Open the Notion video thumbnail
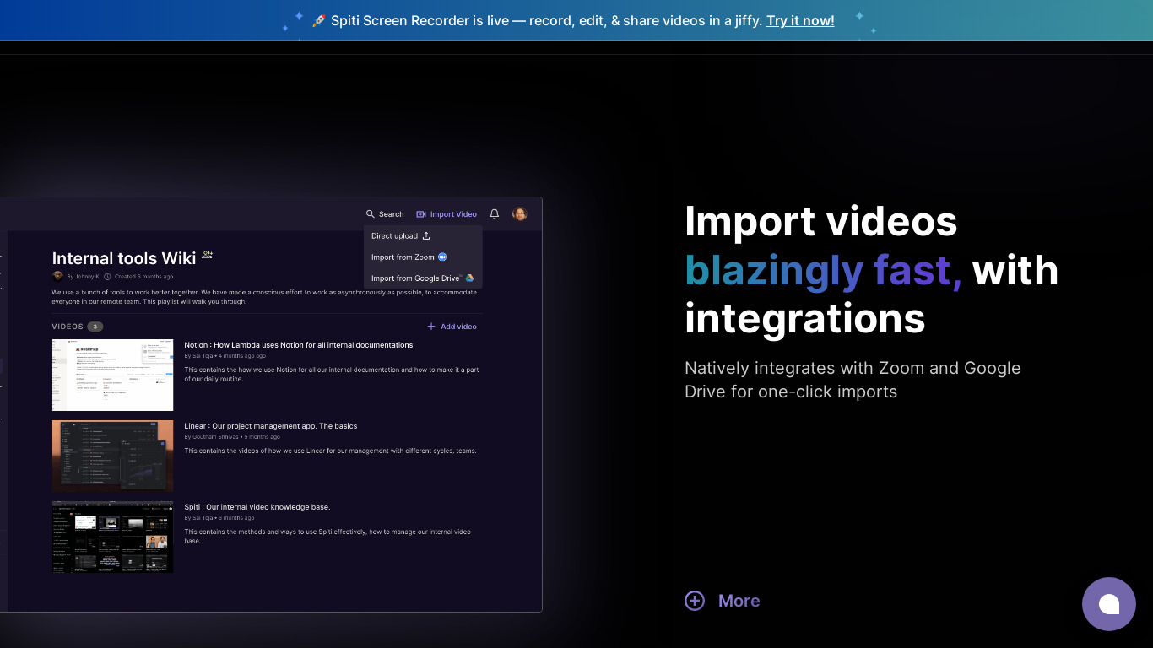The height and width of the screenshot is (648, 1153). (112, 375)
